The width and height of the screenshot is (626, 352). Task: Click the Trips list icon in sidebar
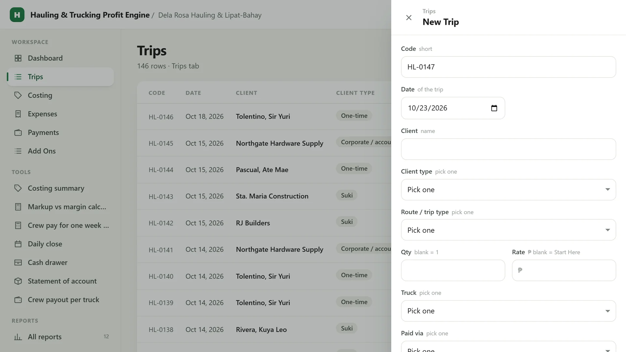pos(18,77)
